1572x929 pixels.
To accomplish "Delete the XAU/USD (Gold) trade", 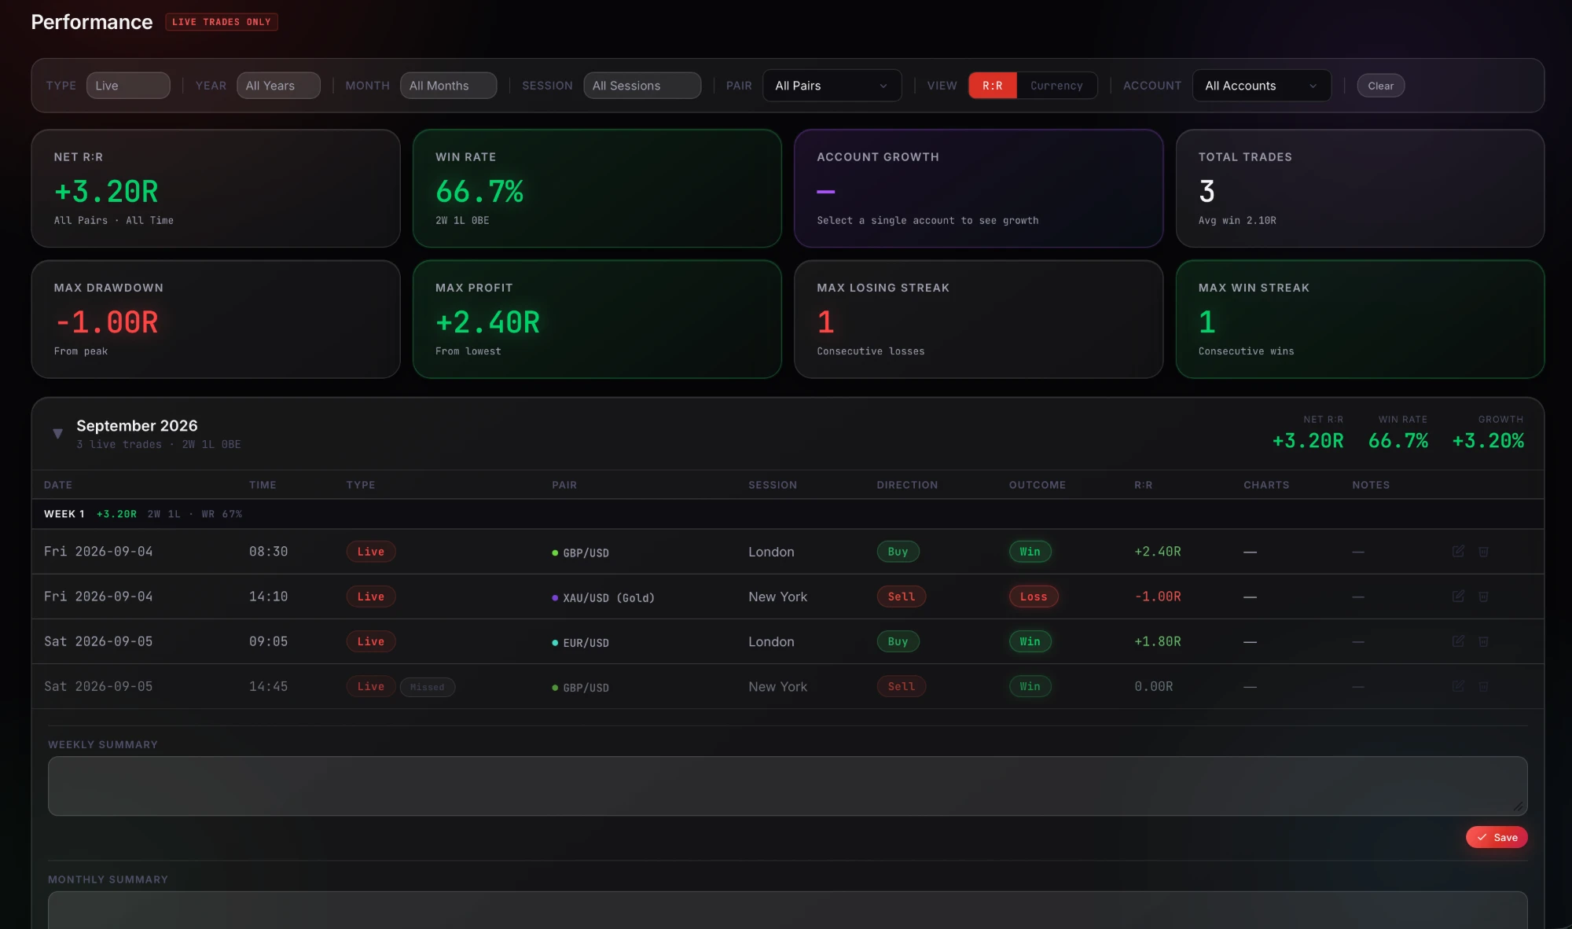I will click(1483, 597).
